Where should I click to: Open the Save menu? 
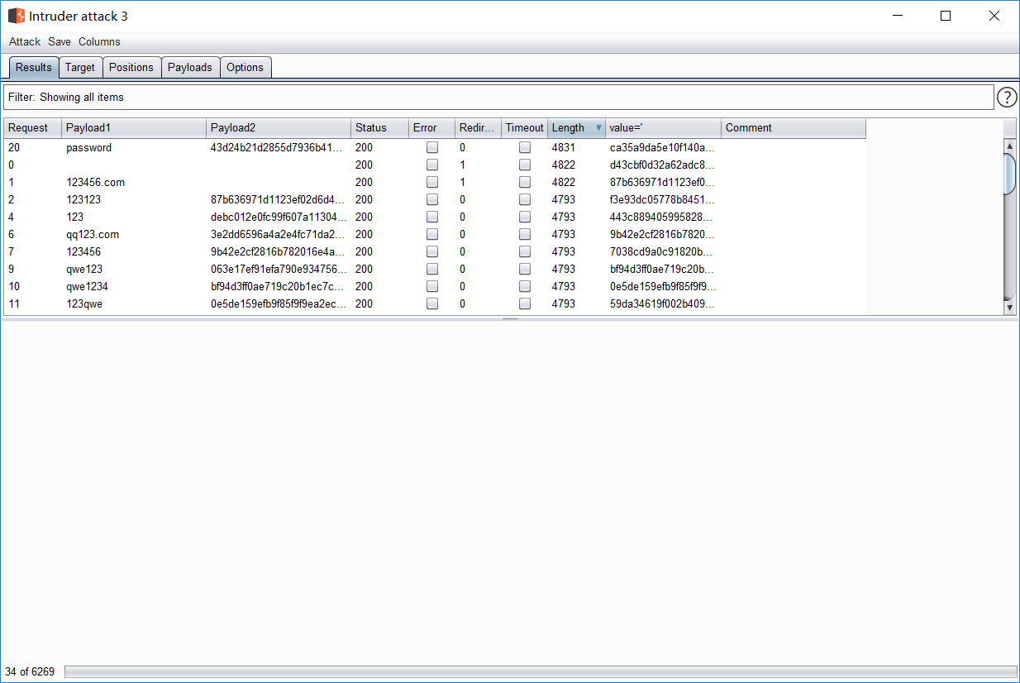click(x=60, y=42)
